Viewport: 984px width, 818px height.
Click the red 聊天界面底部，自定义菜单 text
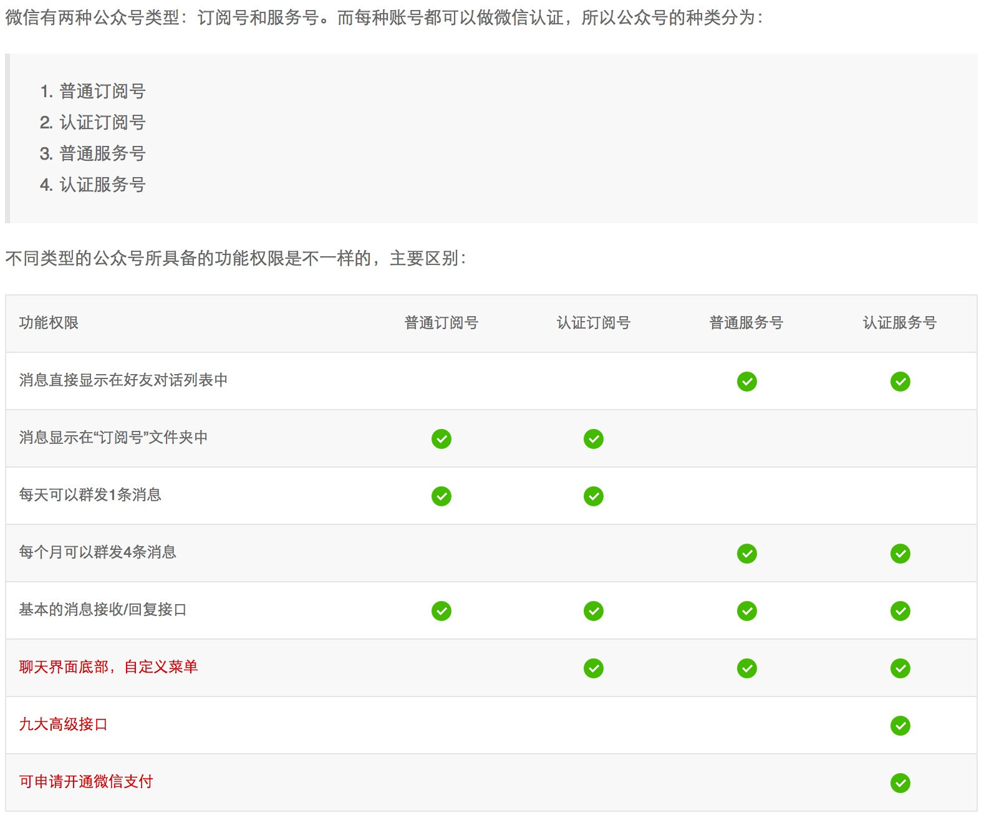109,667
